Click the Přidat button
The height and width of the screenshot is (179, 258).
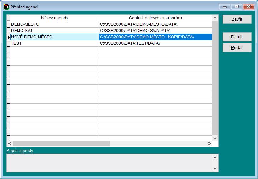click(x=237, y=48)
